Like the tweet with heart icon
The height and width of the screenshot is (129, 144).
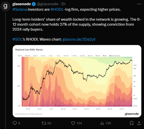[73, 123]
